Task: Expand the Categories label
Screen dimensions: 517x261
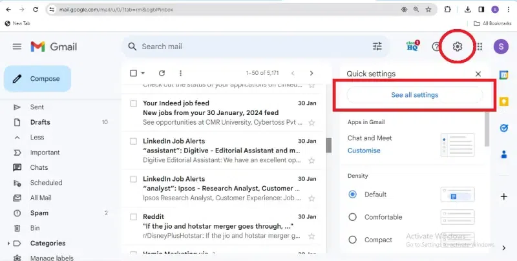Action: (8, 244)
